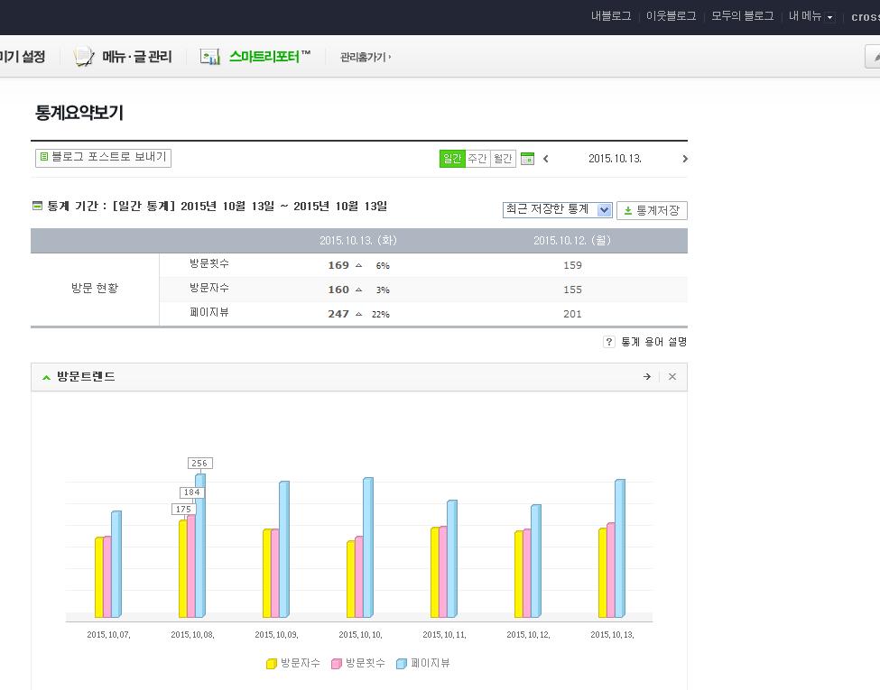Open the 최근 저장한 통계 dropdown
Screen dimensions: 880x690
click(x=558, y=209)
